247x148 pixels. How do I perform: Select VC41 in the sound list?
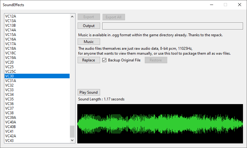pos(37,131)
